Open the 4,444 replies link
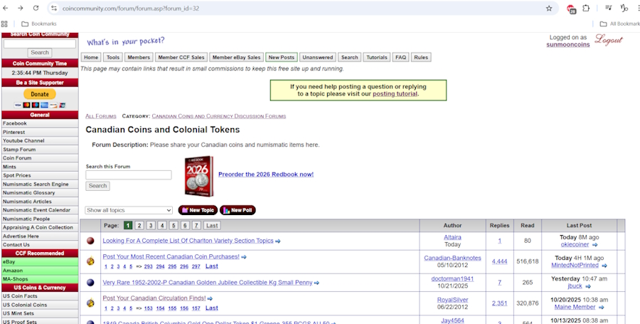The image size is (640, 324). tap(500, 261)
